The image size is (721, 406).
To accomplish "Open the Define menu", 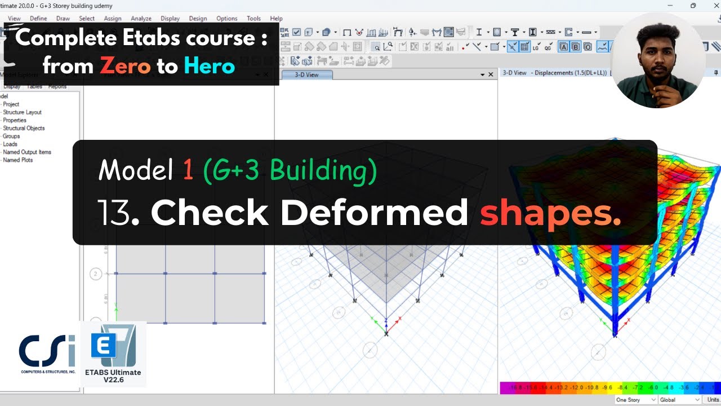I will [38, 19].
